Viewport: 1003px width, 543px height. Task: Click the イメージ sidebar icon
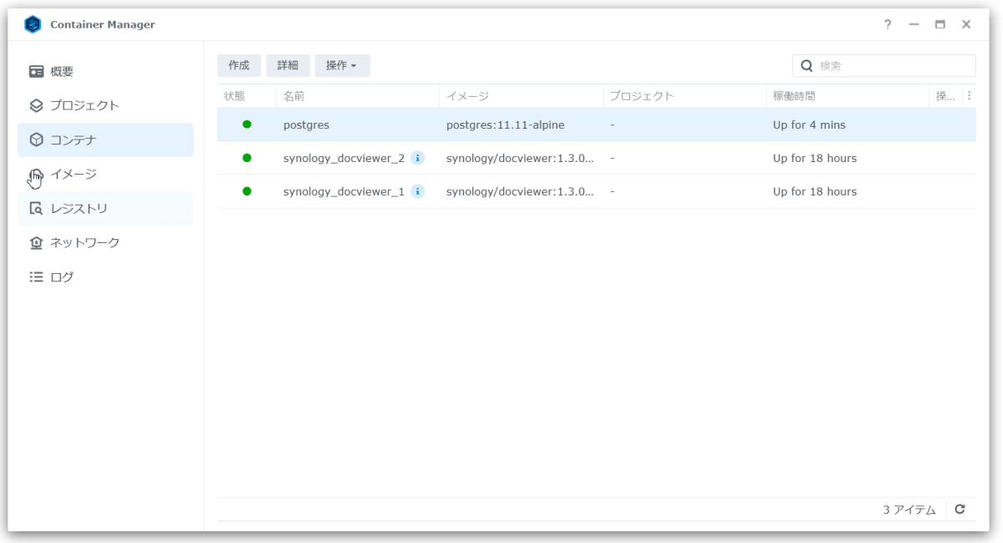(36, 175)
